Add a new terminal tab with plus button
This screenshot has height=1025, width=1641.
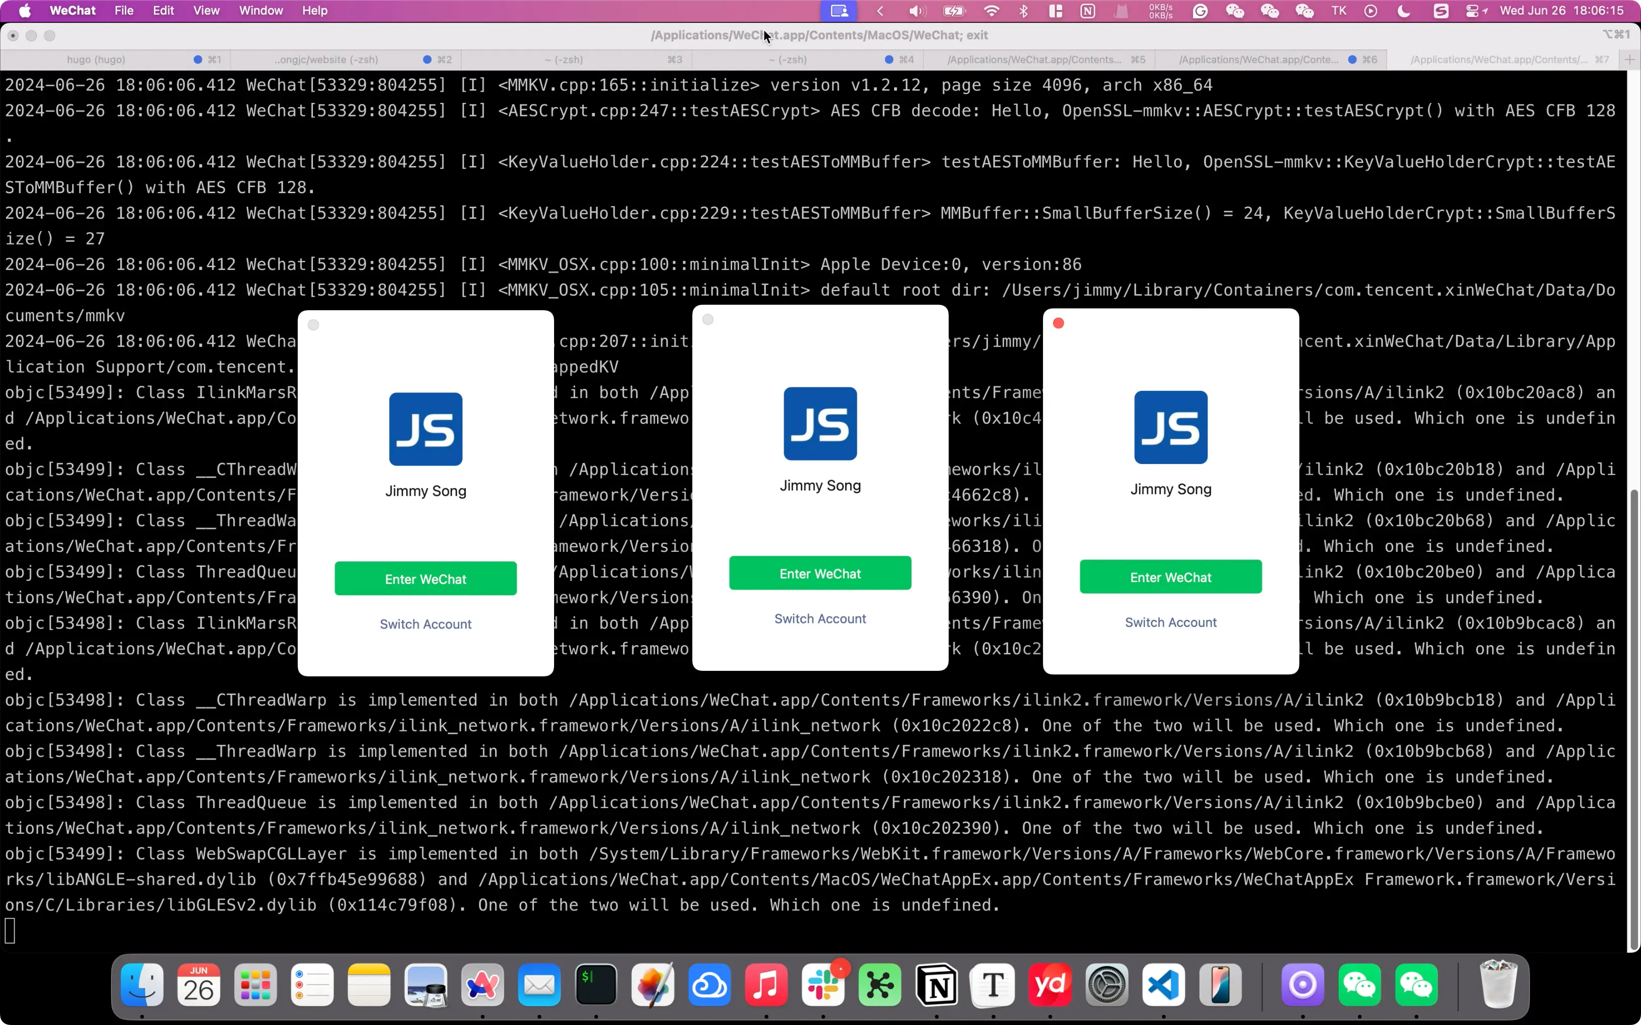click(x=1629, y=60)
